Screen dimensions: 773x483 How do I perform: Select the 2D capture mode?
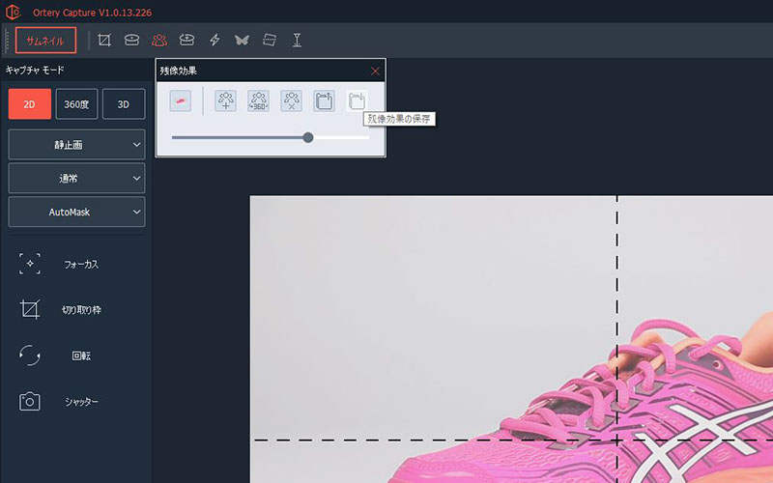[x=29, y=104]
